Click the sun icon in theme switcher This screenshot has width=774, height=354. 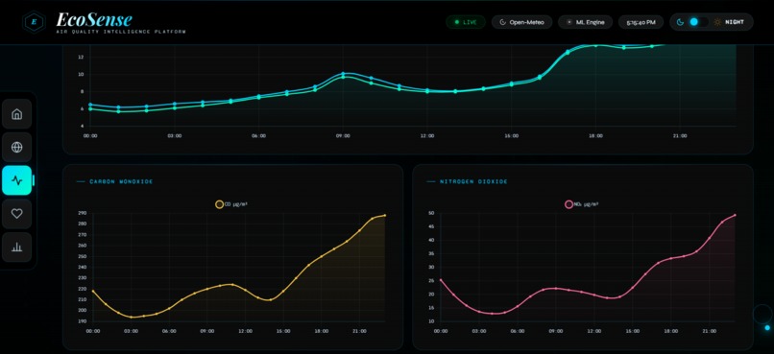716,22
